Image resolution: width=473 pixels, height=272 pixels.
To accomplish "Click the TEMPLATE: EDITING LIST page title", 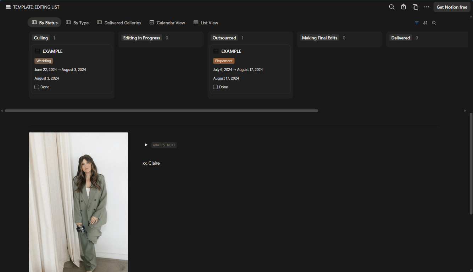I will click(x=36, y=7).
